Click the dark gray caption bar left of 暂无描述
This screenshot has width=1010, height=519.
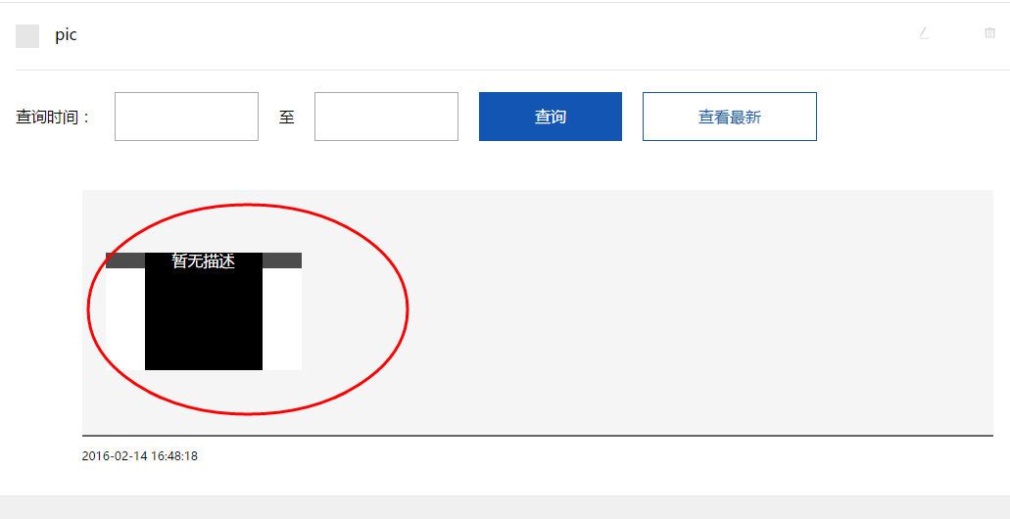(125, 260)
